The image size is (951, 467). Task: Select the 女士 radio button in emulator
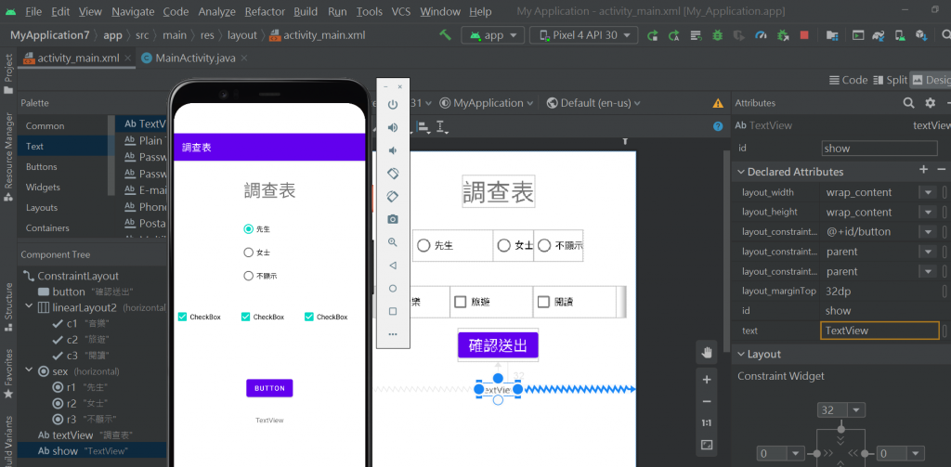tap(256, 253)
